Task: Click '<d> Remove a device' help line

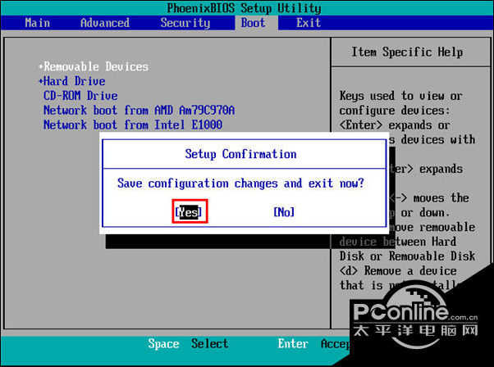Action: tap(398, 270)
